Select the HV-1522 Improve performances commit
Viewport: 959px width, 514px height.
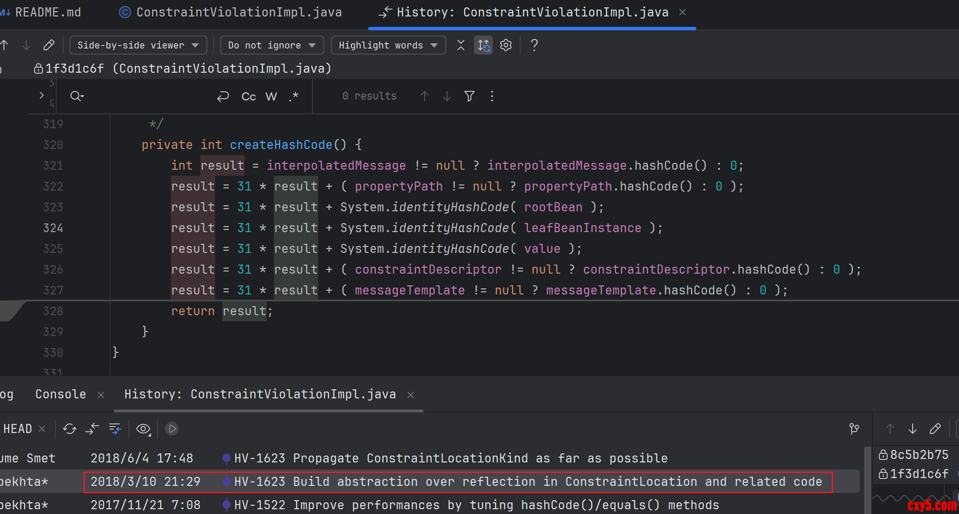click(476, 505)
